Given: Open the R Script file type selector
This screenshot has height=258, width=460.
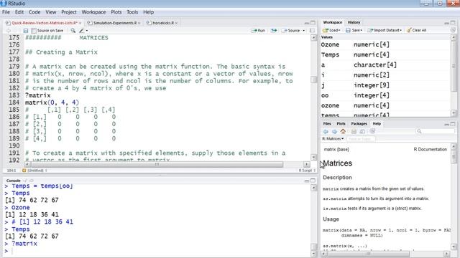Looking at the screenshot, I should pyautogui.click(x=307, y=171).
